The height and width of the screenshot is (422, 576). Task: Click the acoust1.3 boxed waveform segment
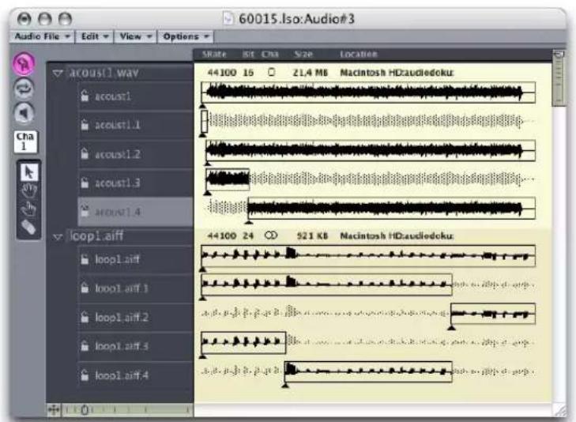[228, 179]
